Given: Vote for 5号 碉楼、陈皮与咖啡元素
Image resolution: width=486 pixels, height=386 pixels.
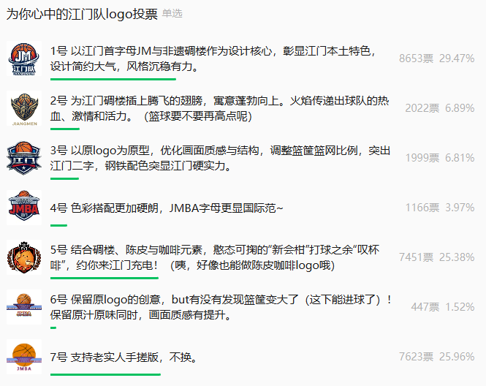Looking at the screenshot, I should [x=215, y=257].
